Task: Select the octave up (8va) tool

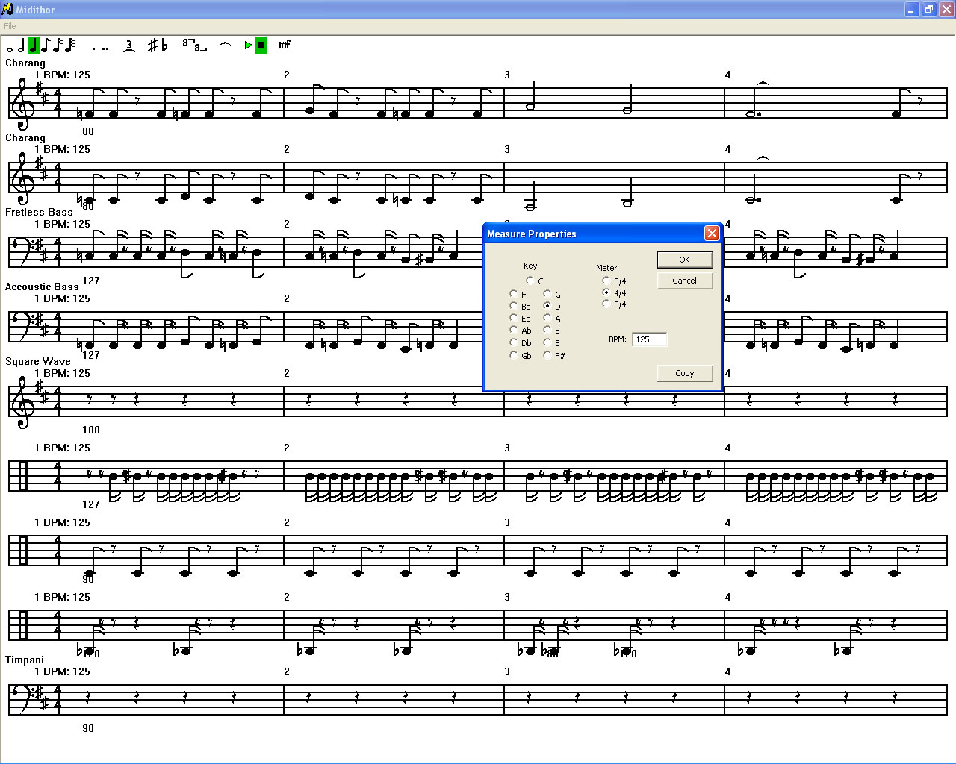Action: [x=188, y=43]
